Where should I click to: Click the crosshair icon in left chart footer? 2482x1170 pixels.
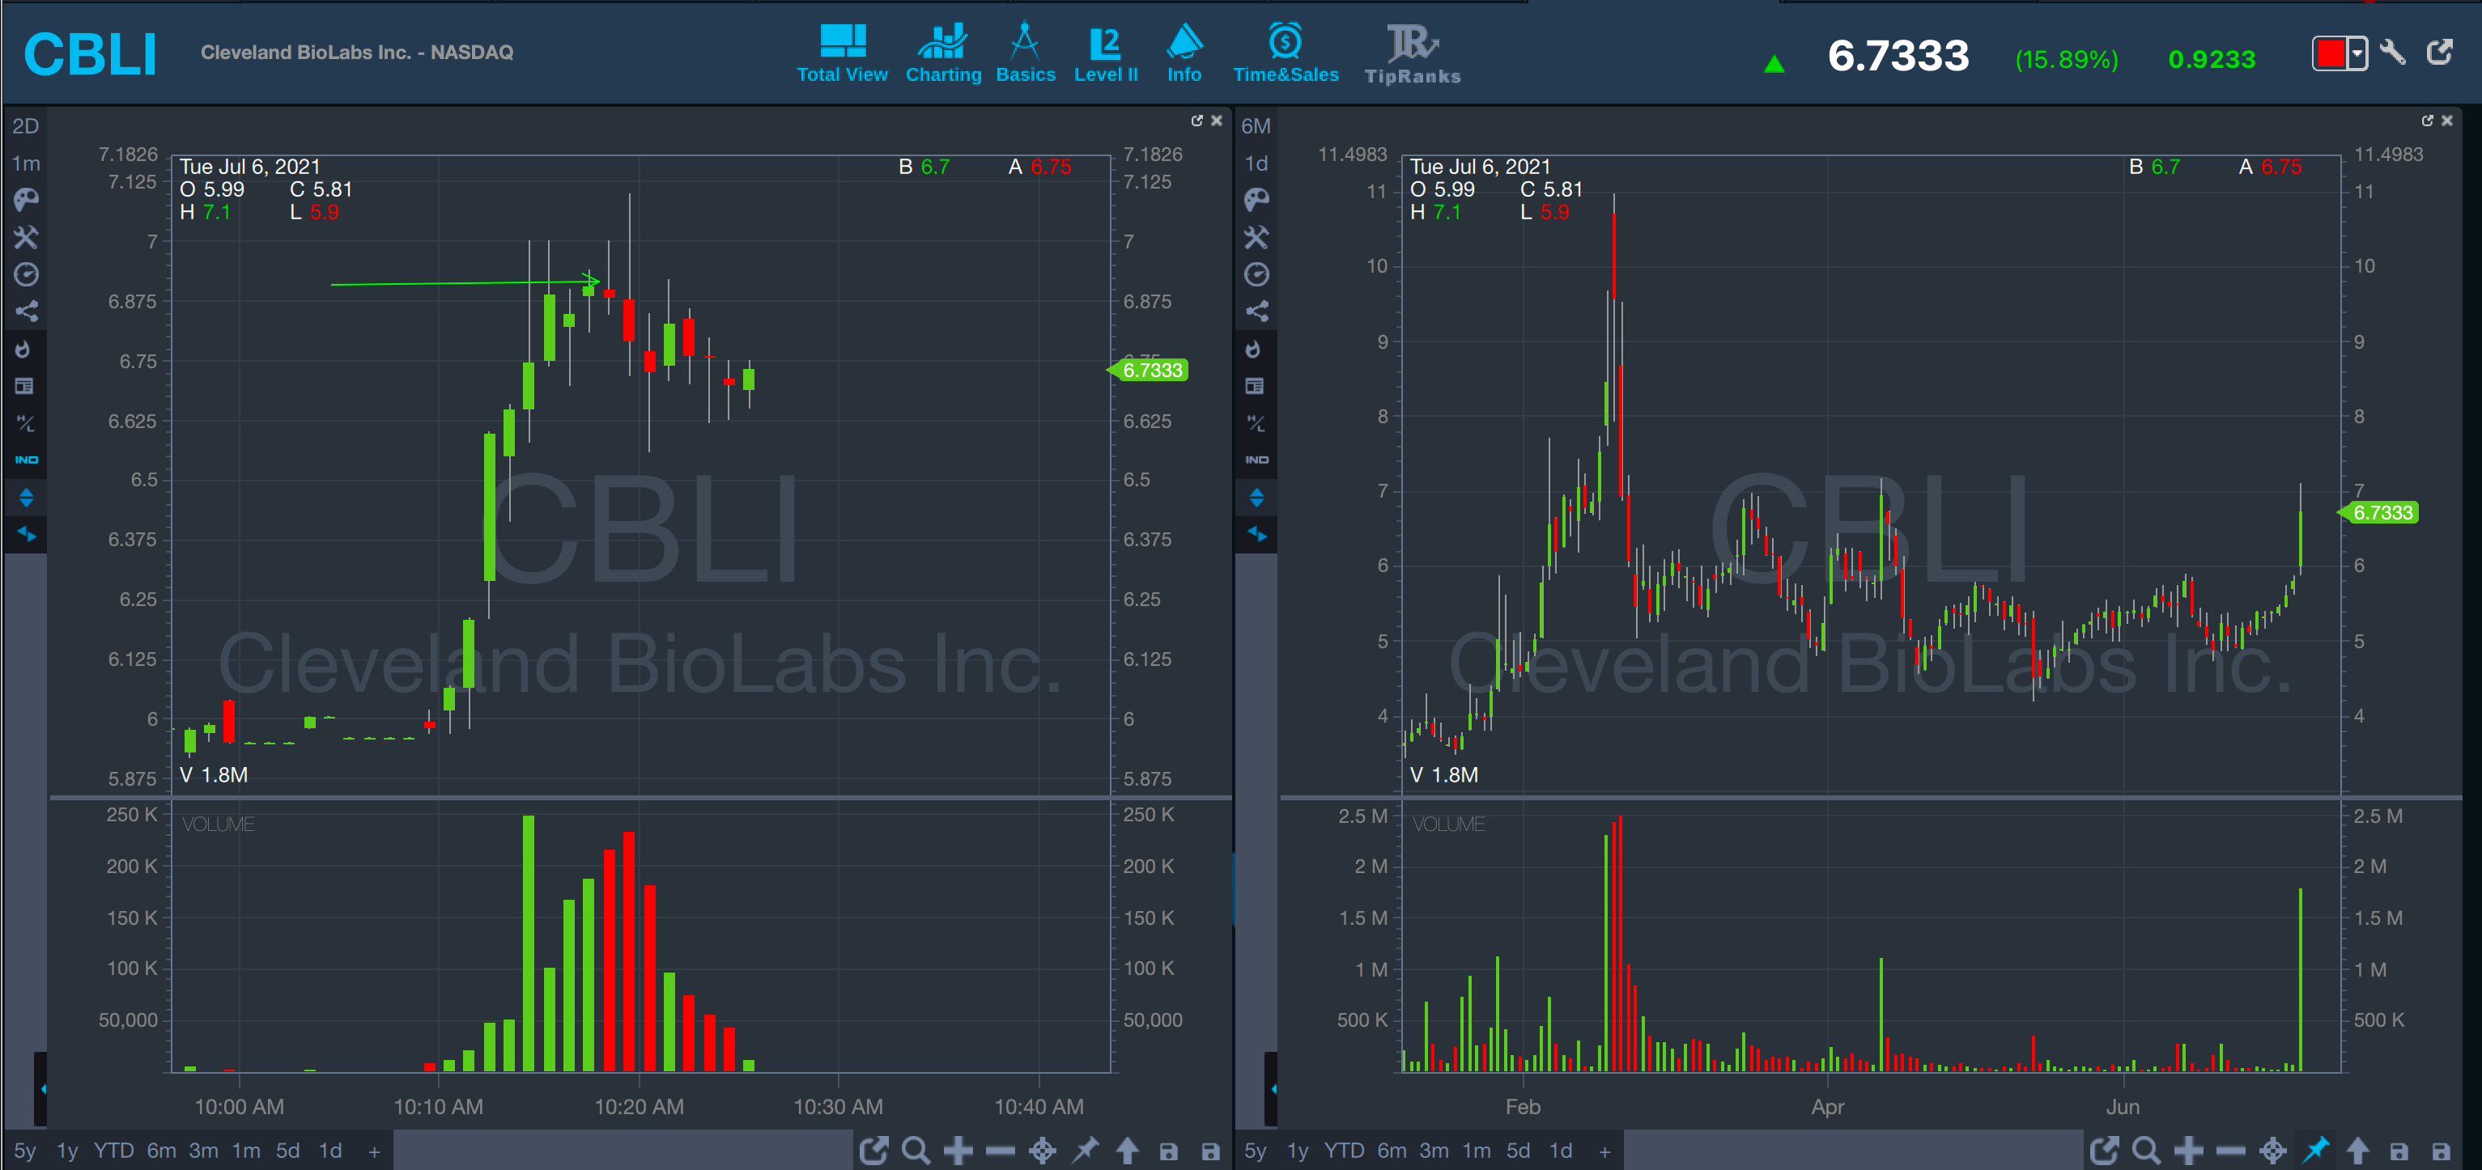1043,1150
